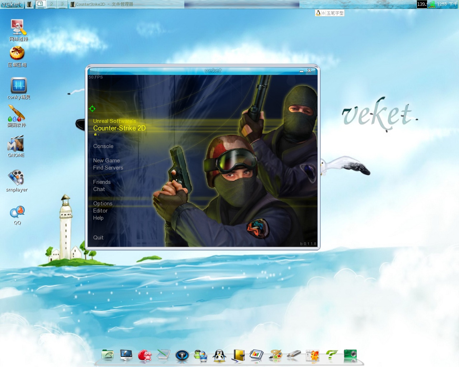
Task: Open the round speaker icon in dock
Action: 182,356
